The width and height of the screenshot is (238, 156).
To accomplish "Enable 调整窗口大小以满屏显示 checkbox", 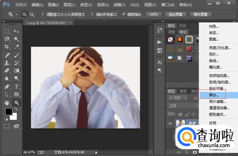I will [x=43, y=15].
